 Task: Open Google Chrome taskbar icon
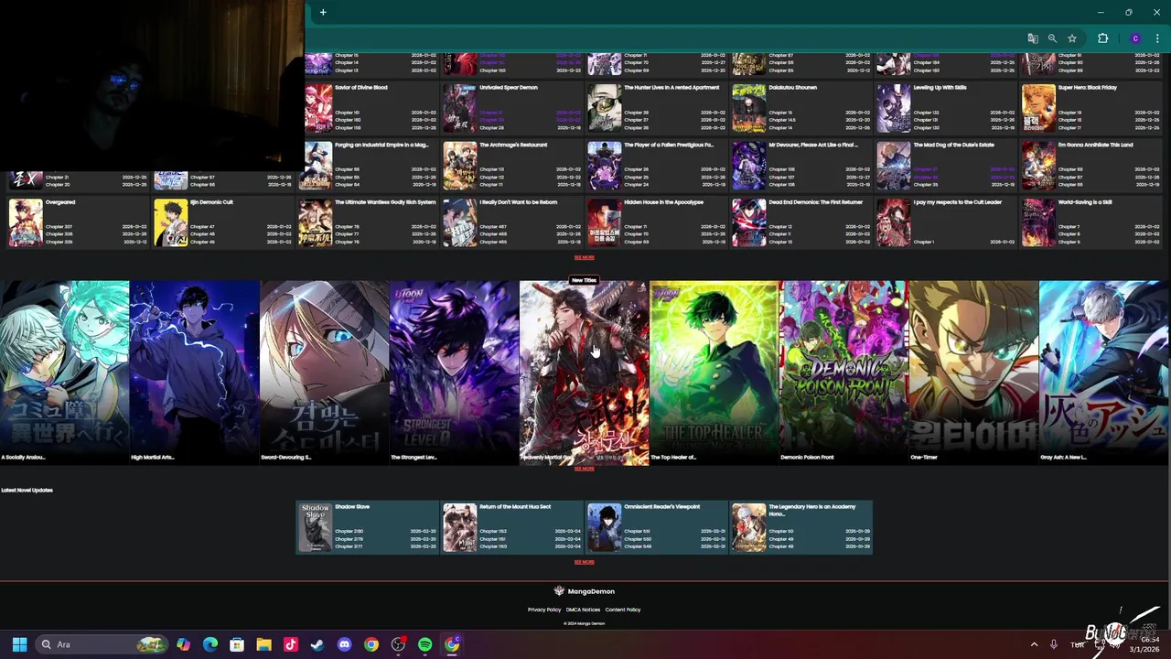tap(371, 644)
